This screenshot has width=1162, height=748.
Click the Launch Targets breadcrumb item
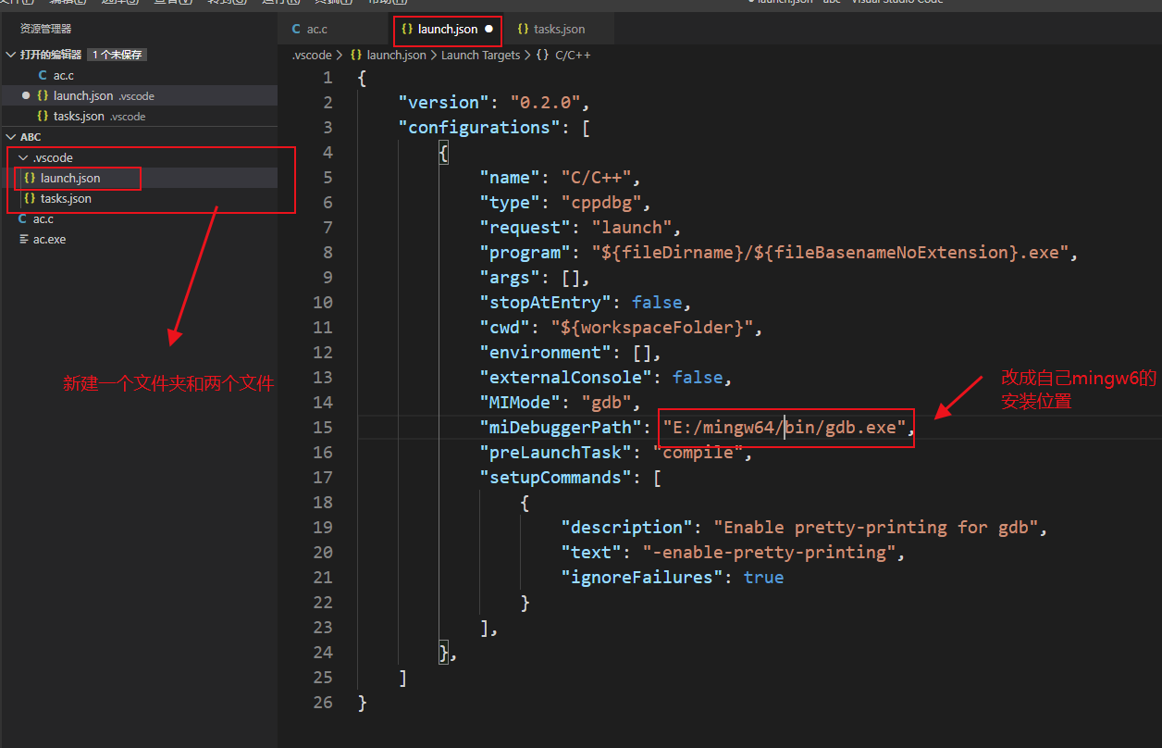coord(481,55)
